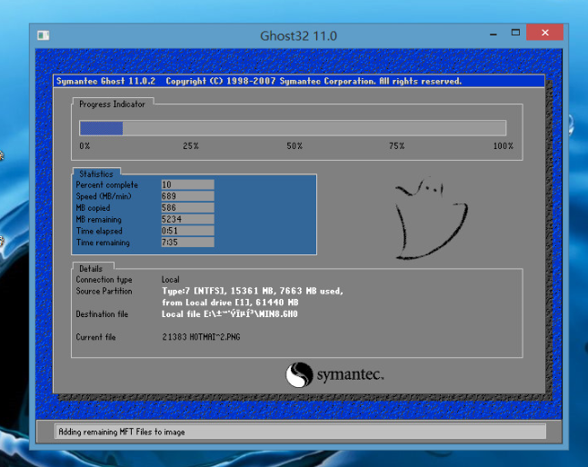The image size is (588, 467).
Task: Click the Local file WIN8.GHO destination path
Action: pyautogui.click(x=230, y=314)
